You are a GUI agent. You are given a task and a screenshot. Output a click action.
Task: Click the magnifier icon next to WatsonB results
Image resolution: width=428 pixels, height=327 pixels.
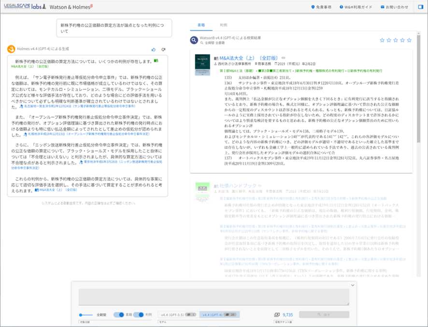[194, 41]
